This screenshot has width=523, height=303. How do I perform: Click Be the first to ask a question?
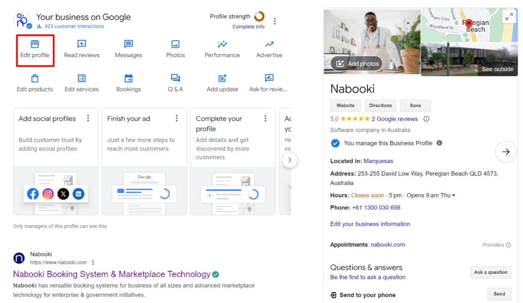[x=368, y=277]
